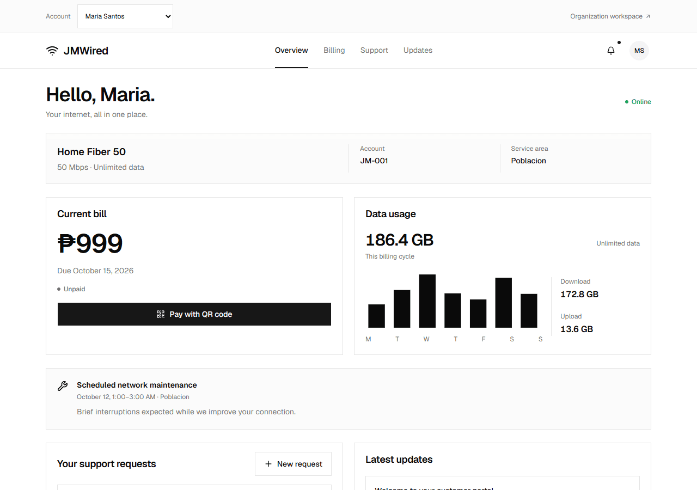Viewport: 697px width, 490px height.
Task: Switch to the Overview tab
Action: (291, 50)
